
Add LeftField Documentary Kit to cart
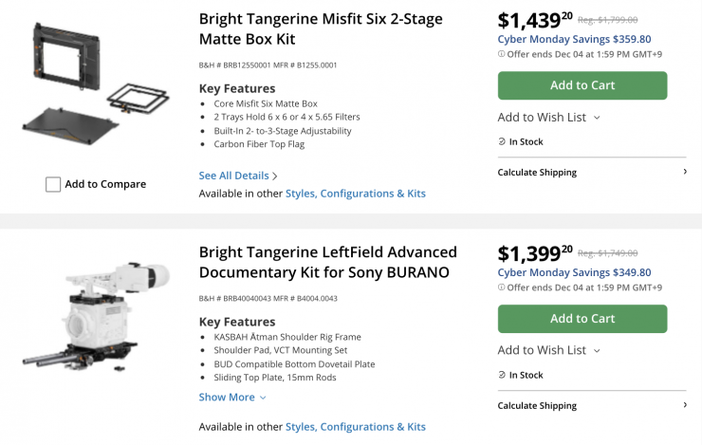582,319
